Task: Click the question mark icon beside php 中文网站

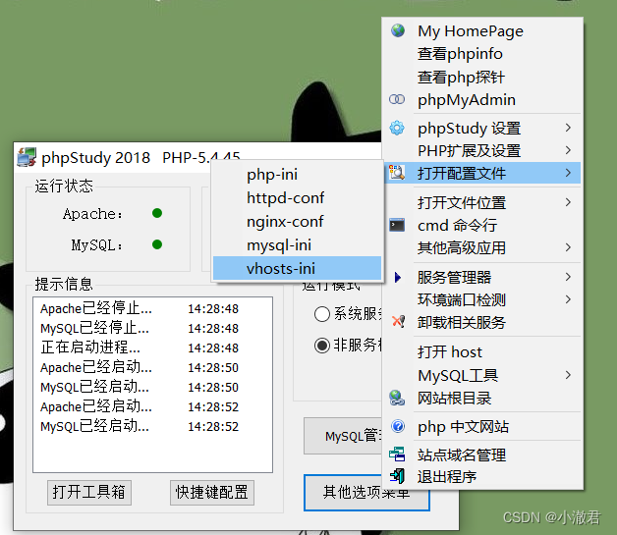Action: pos(398,426)
